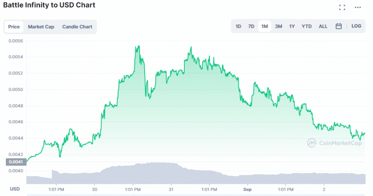
Task: Select the YTD time range
Action: tap(307, 26)
